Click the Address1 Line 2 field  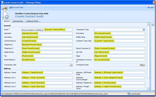click(x=47, y=83)
